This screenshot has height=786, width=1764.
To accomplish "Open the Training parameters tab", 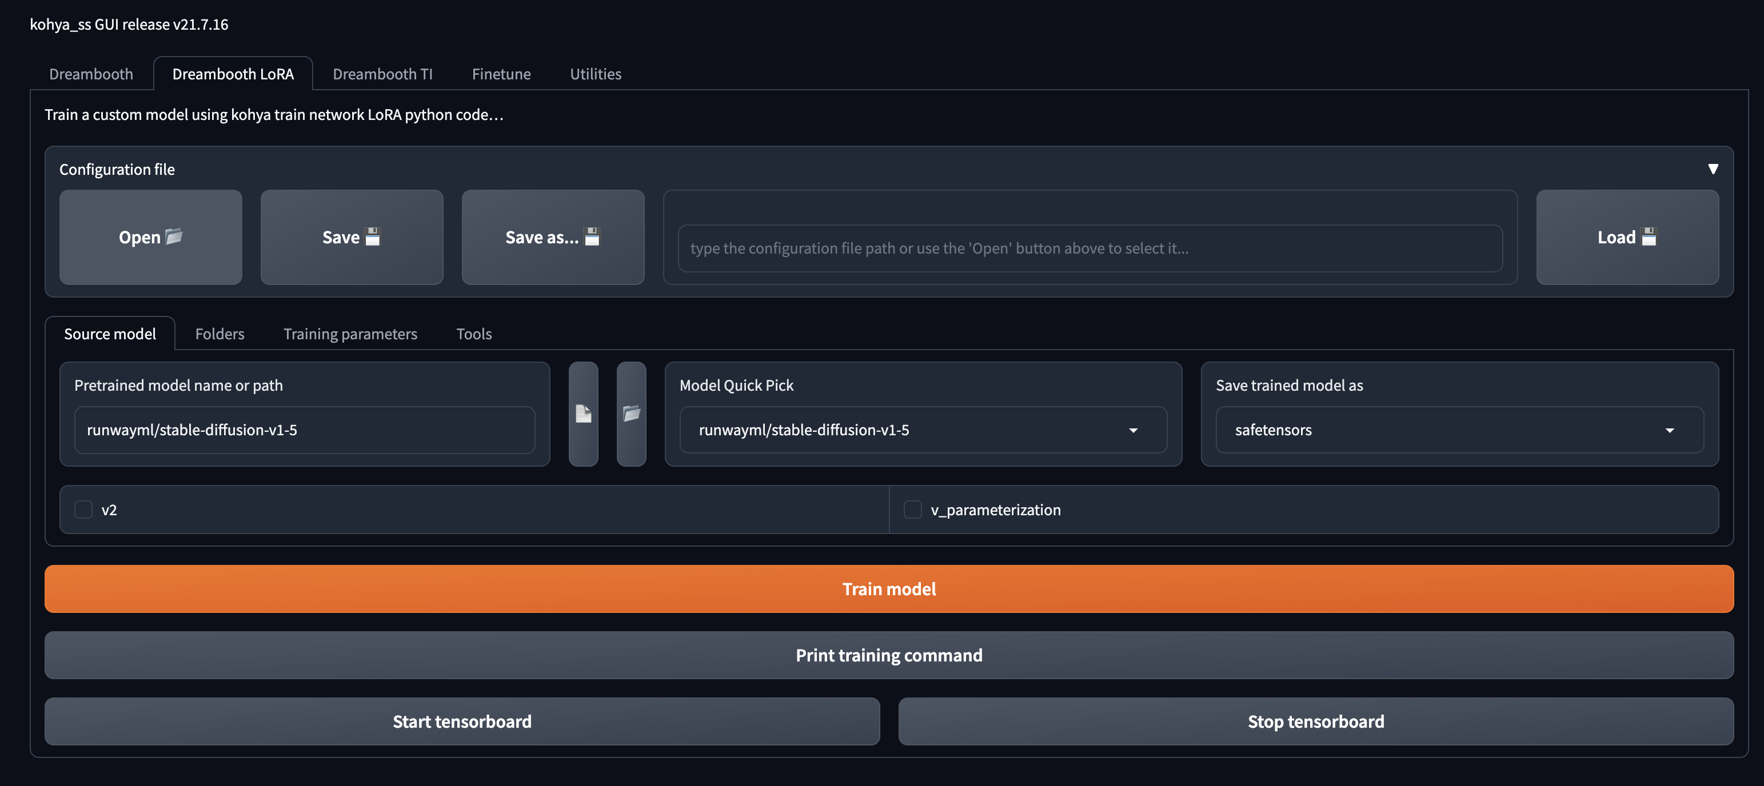I will [x=350, y=334].
